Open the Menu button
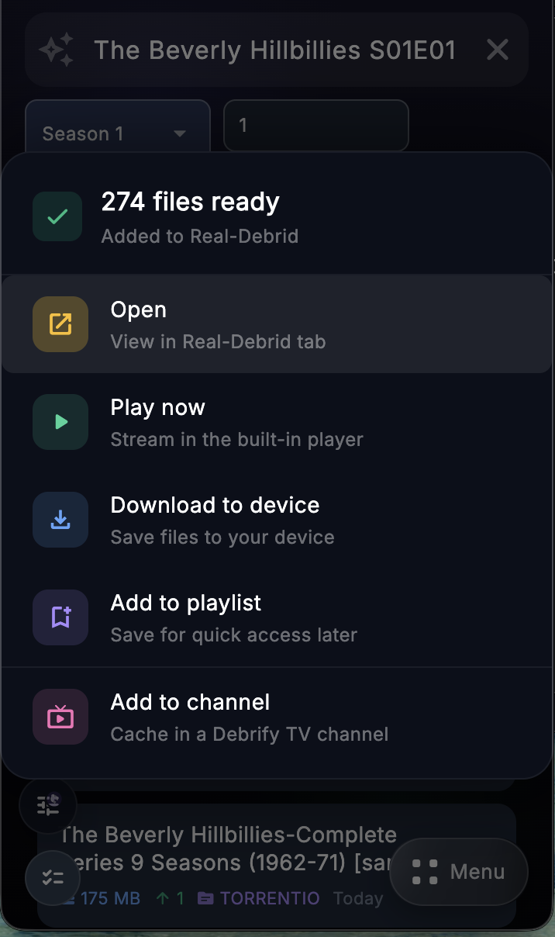This screenshot has width=555, height=937. 459,872
